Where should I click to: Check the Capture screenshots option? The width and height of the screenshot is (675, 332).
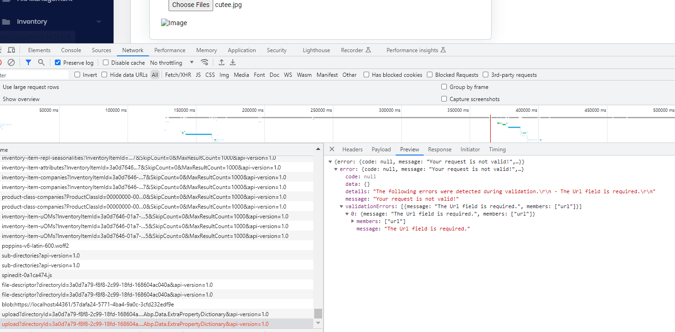445,99
